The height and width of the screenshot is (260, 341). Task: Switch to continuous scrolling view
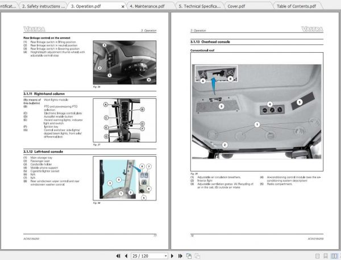[x=326, y=256]
